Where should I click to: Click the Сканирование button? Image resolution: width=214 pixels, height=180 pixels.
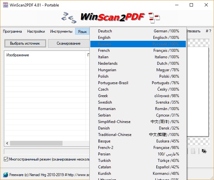69,43
